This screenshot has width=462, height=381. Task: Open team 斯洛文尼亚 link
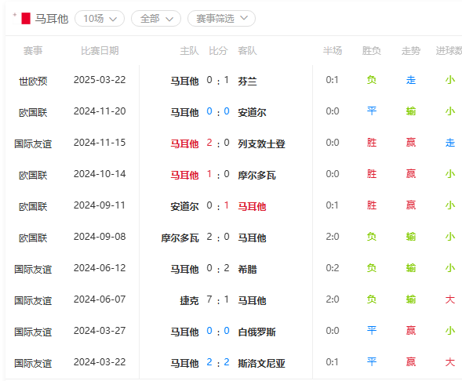coord(261,363)
